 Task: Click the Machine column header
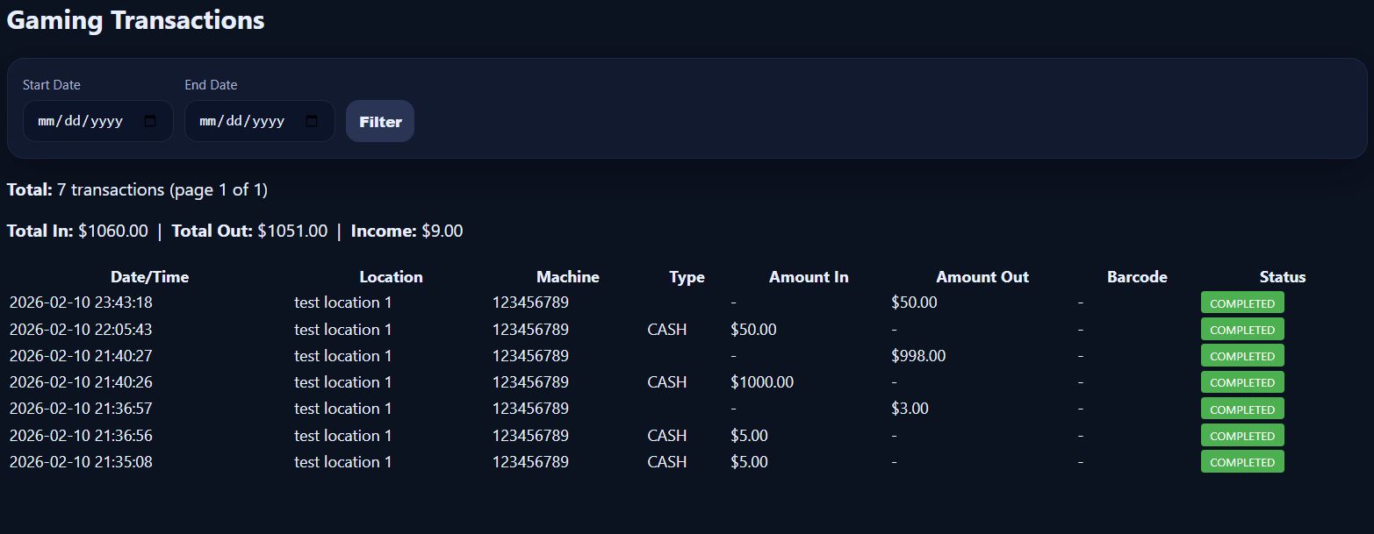[x=567, y=277]
